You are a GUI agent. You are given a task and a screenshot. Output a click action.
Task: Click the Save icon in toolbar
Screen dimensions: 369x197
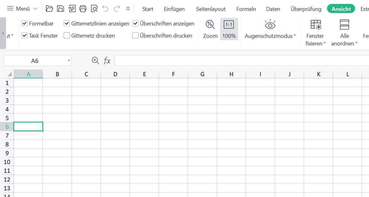tap(60, 9)
